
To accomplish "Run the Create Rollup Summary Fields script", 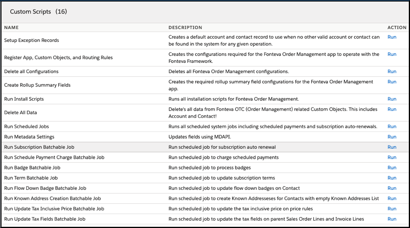I will [x=392, y=82].
